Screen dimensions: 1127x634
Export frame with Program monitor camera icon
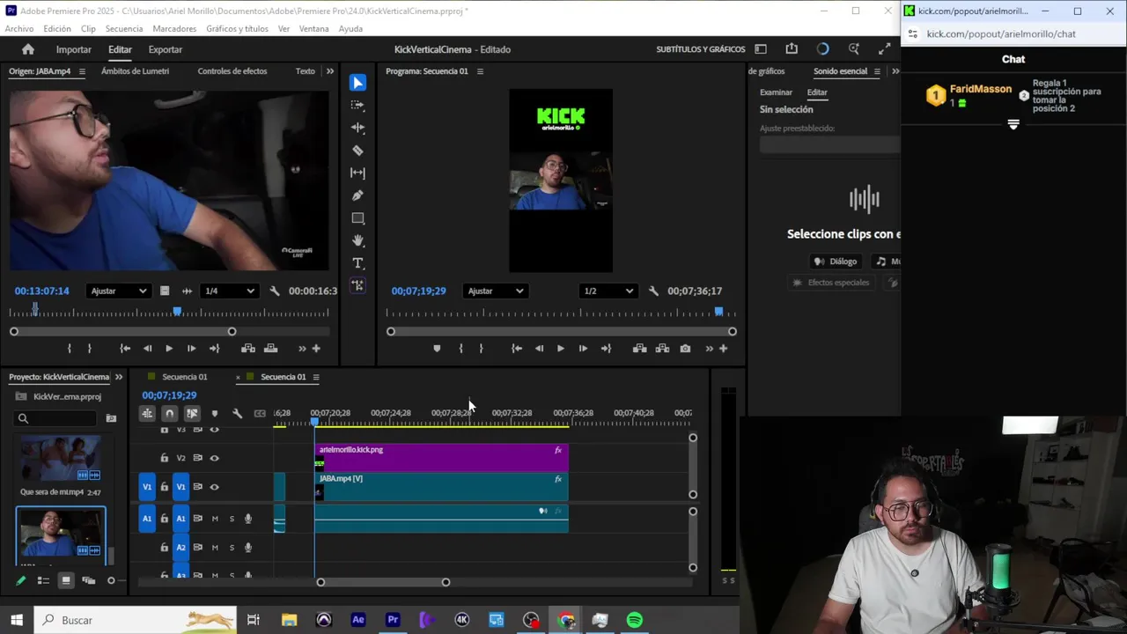coord(685,349)
